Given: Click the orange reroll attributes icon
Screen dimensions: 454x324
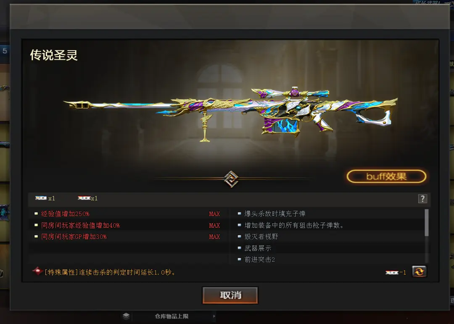Looking at the screenshot, I should point(419,271).
